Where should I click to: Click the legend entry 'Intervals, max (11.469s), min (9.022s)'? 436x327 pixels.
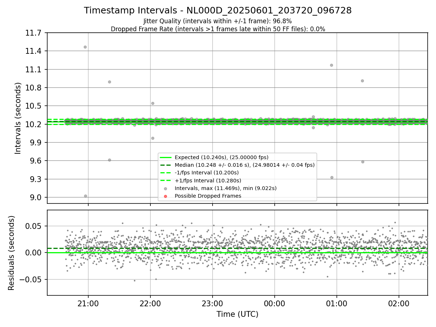(226, 188)
